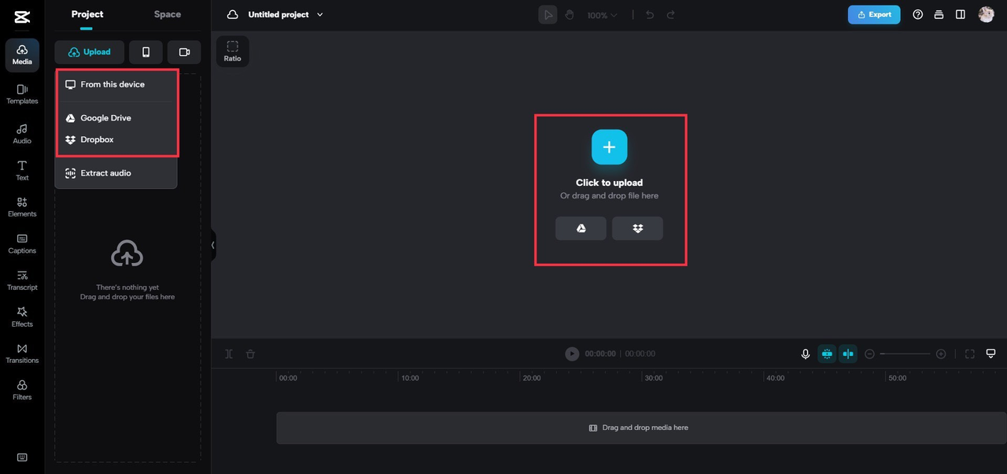Open the Media panel in sidebar
The image size is (1007, 474).
point(22,54)
